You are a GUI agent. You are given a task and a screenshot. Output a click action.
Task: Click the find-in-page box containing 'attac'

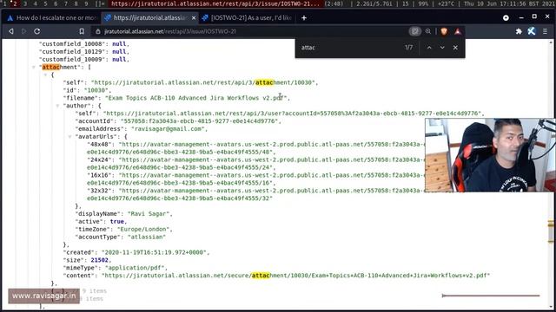coord(349,48)
